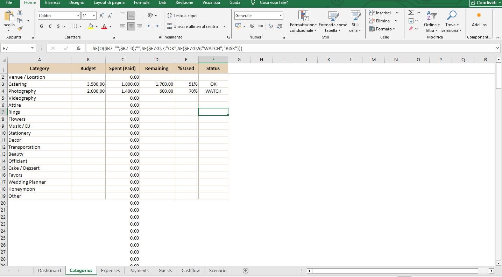Click the Condividi button
The image size is (502, 277).
486,3
